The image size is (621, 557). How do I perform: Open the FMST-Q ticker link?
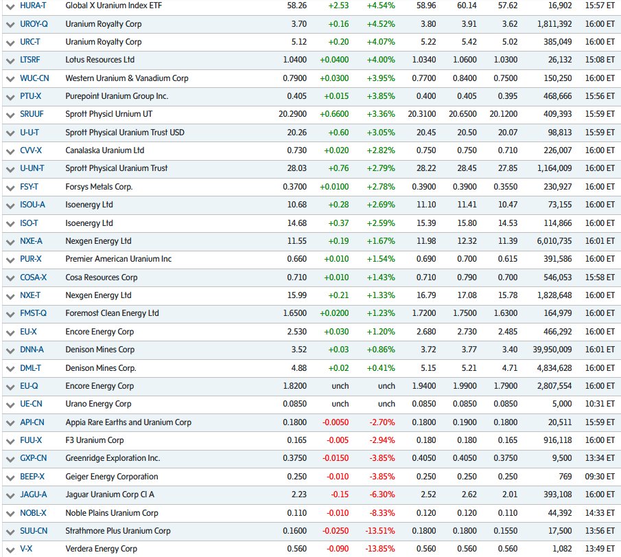point(33,313)
